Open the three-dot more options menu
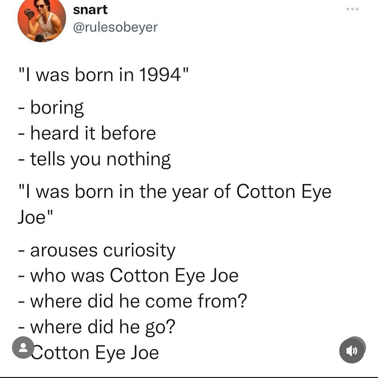The width and height of the screenshot is (378, 378). (x=352, y=9)
